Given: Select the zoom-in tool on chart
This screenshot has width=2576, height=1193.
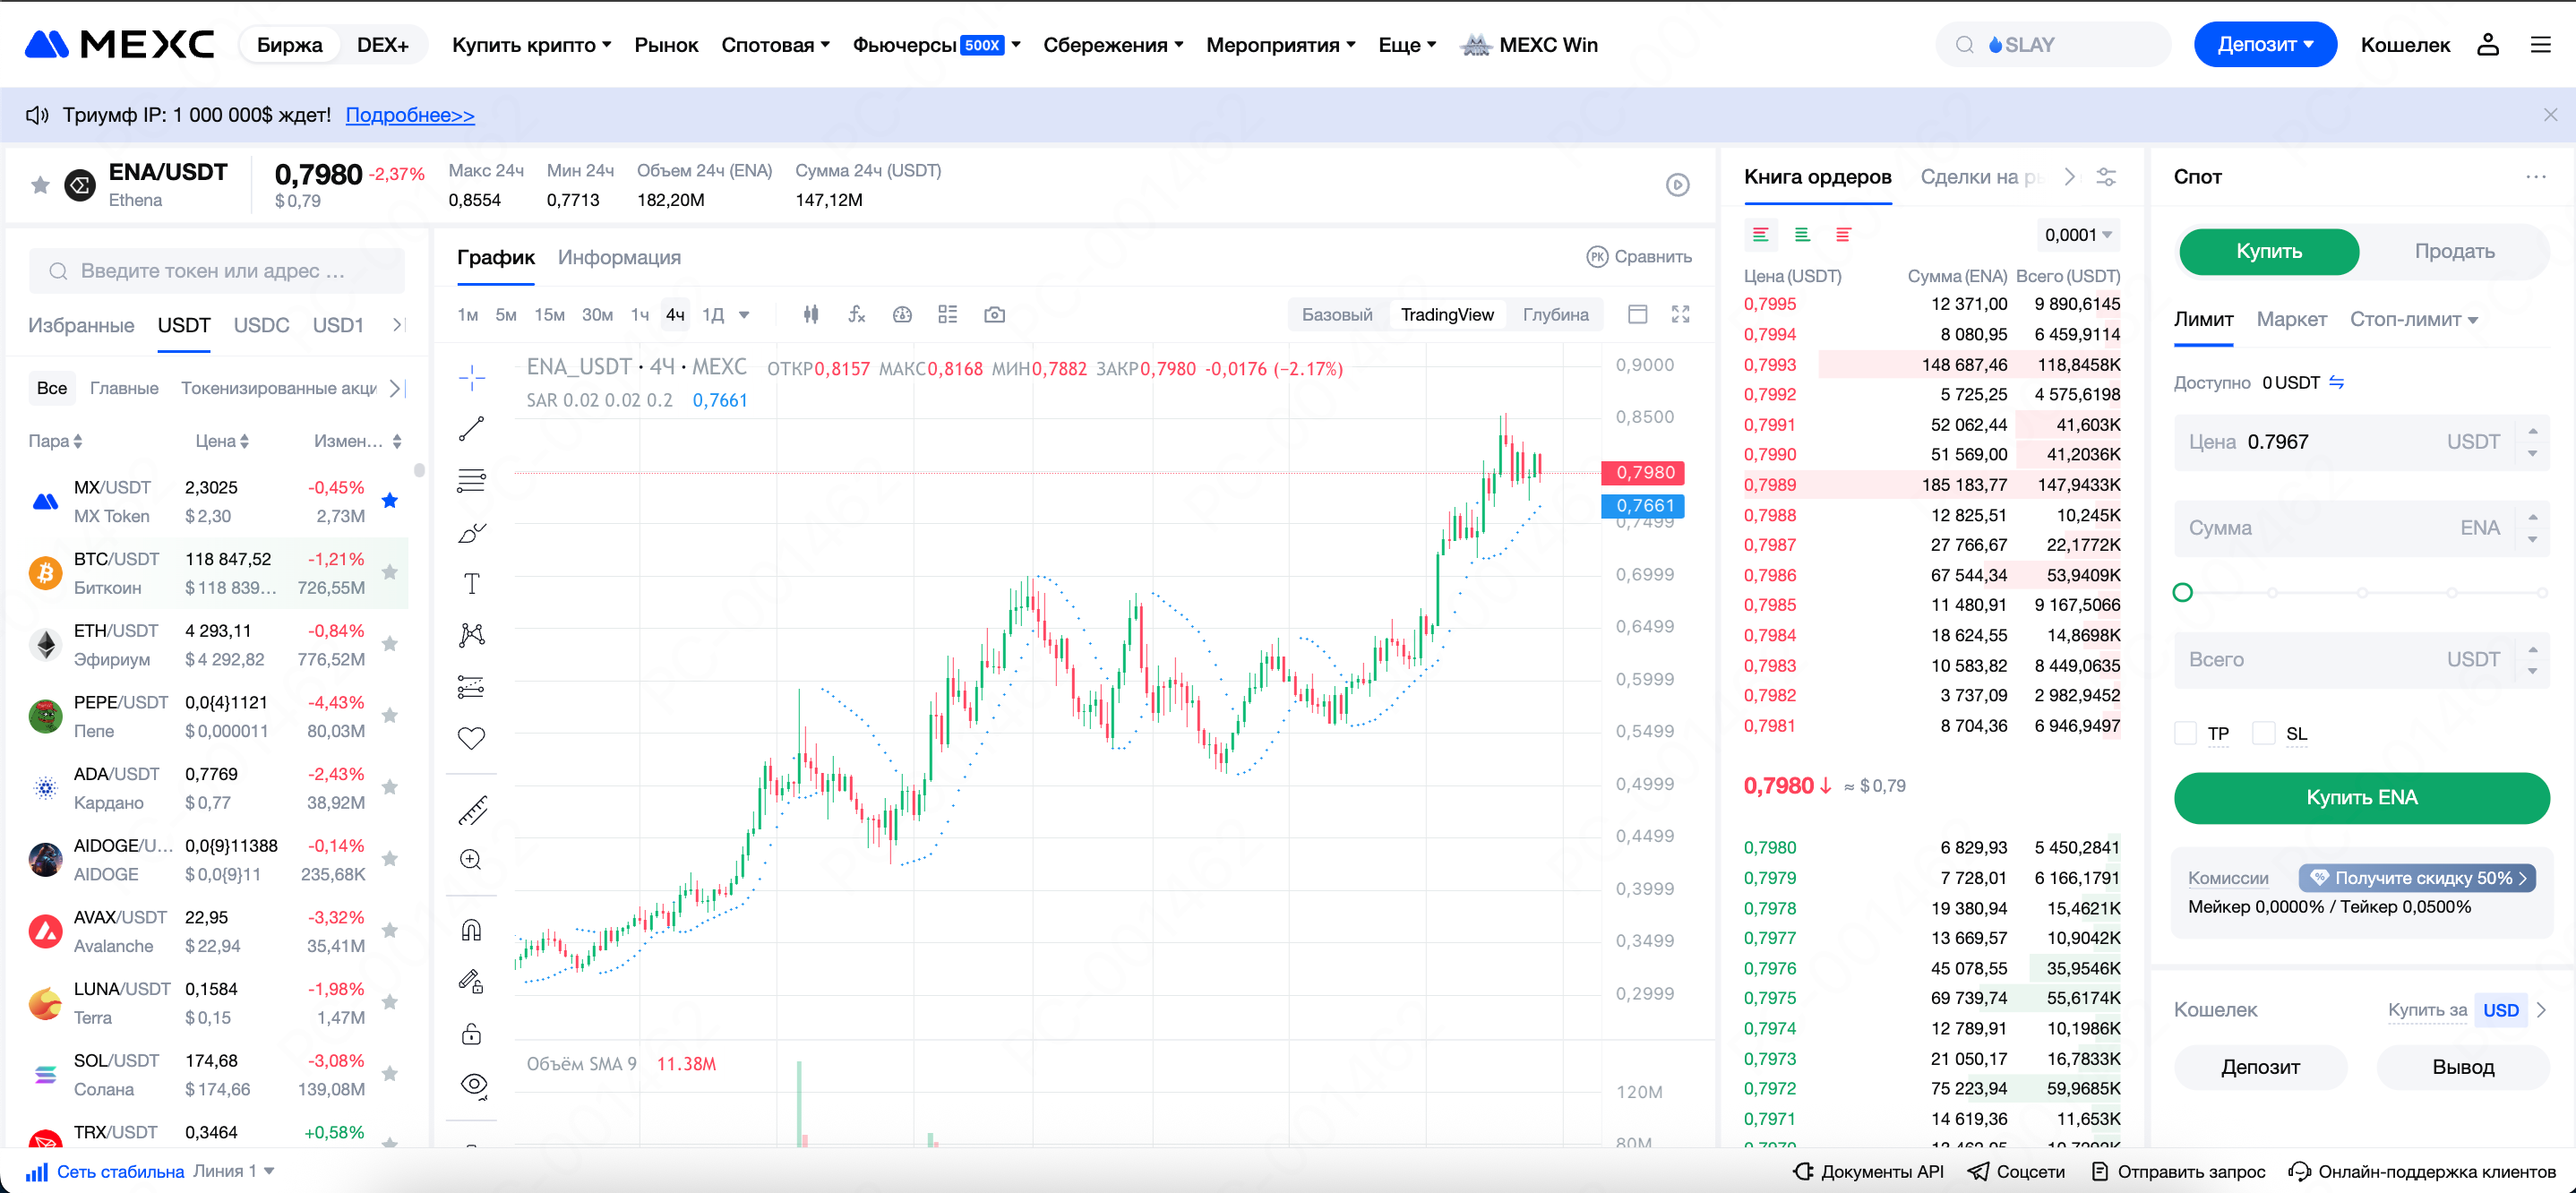Looking at the screenshot, I should 471,860.
